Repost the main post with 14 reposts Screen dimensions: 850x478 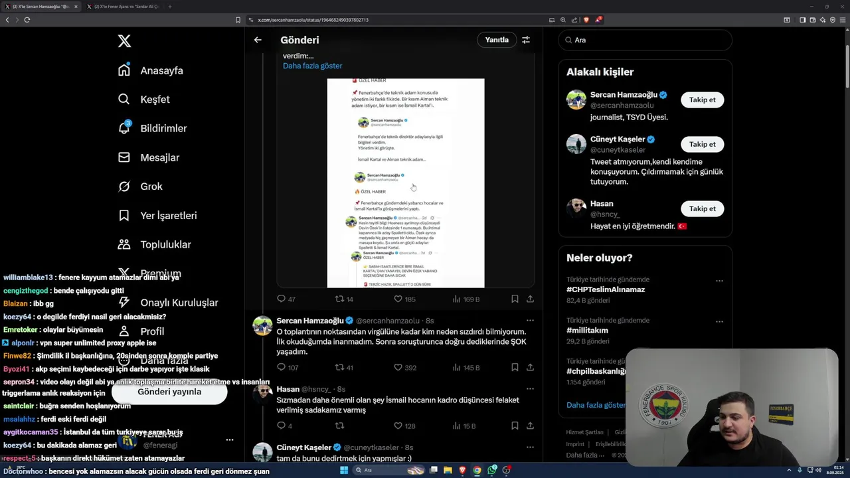pyautogui.click(x=344, y=299)
